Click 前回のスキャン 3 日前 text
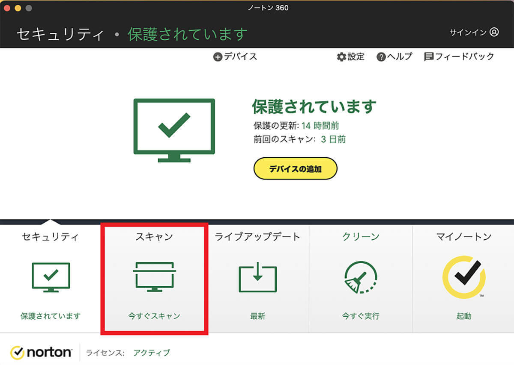 300,139
